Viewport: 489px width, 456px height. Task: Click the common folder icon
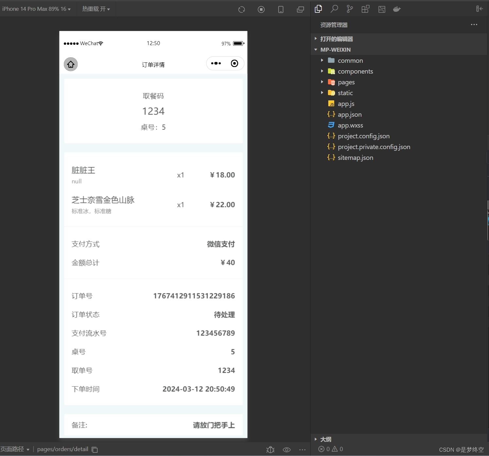click(331, 60)
